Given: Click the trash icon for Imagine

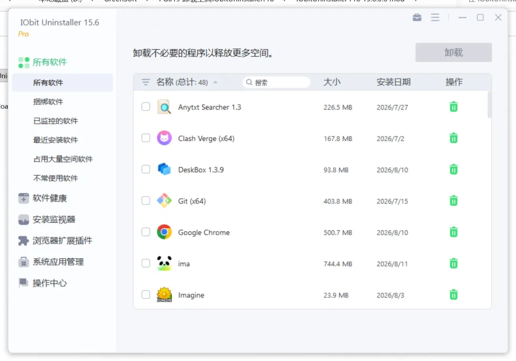Looking at the screenshot, I should (x=453, y=295).
